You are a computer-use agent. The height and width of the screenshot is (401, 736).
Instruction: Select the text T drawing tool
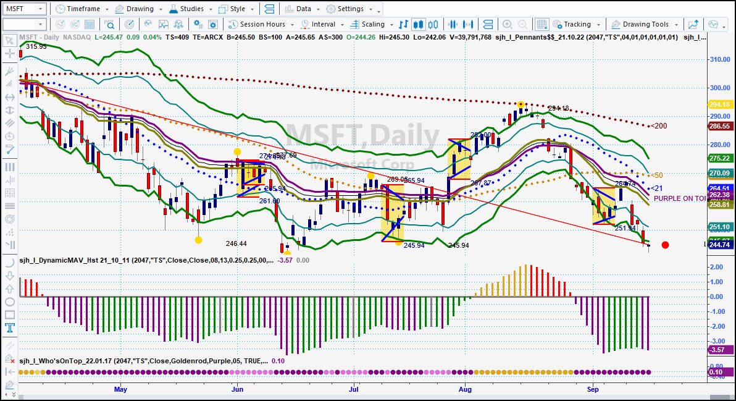[9, 327]
